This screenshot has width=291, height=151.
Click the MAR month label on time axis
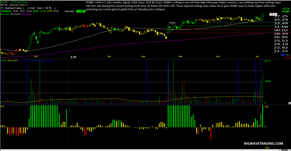(x=143, y=57)
